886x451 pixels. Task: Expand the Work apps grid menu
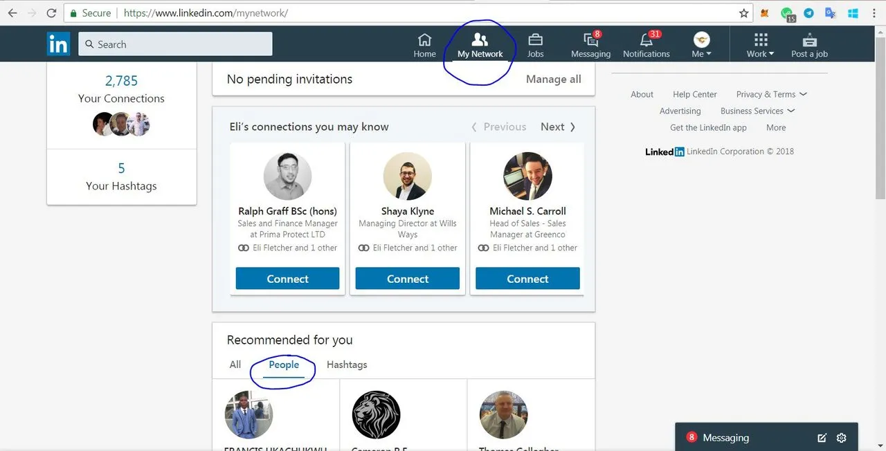click(x=760, y=45)
